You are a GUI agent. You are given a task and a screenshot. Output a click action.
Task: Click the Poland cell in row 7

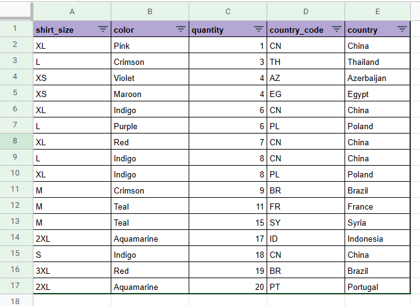click(x=377, y=125)
